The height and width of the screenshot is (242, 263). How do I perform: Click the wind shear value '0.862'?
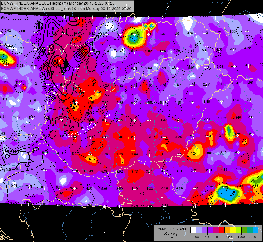point(222,118)
